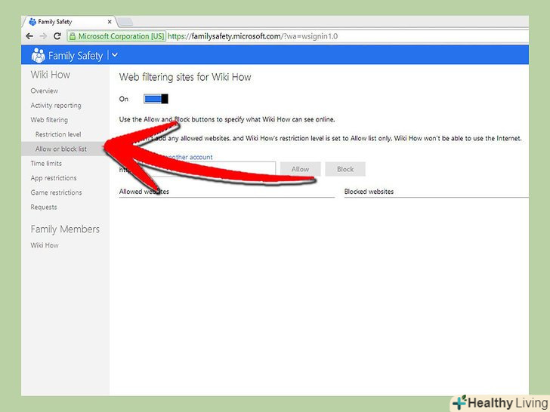The image size is (550, 412).
Task: Click the 'Wiki How' sidebar heading
Action: tap(50, 75)
